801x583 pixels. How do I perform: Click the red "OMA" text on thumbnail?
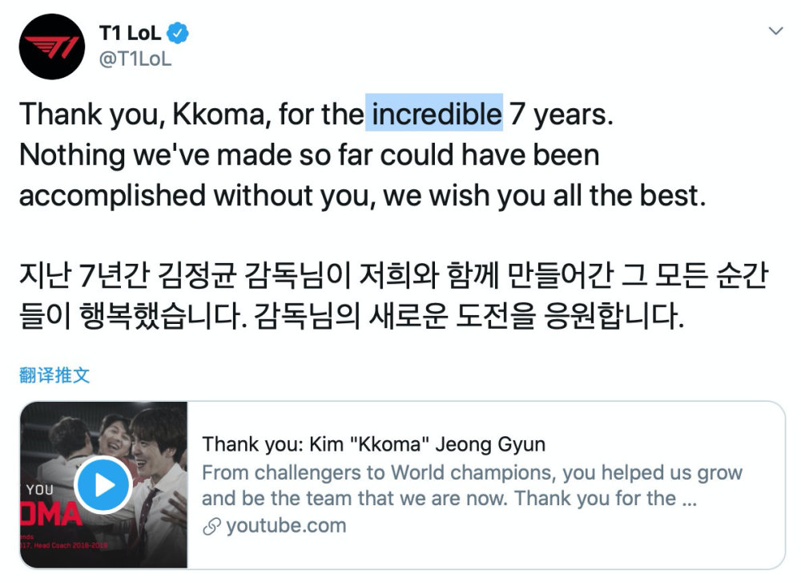click(52, 516)
